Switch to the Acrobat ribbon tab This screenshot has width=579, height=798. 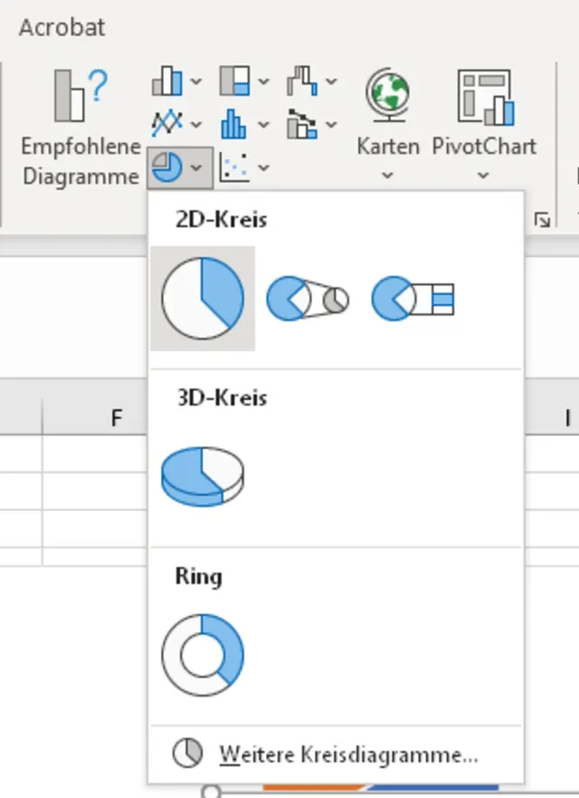[x=62, y=27]
